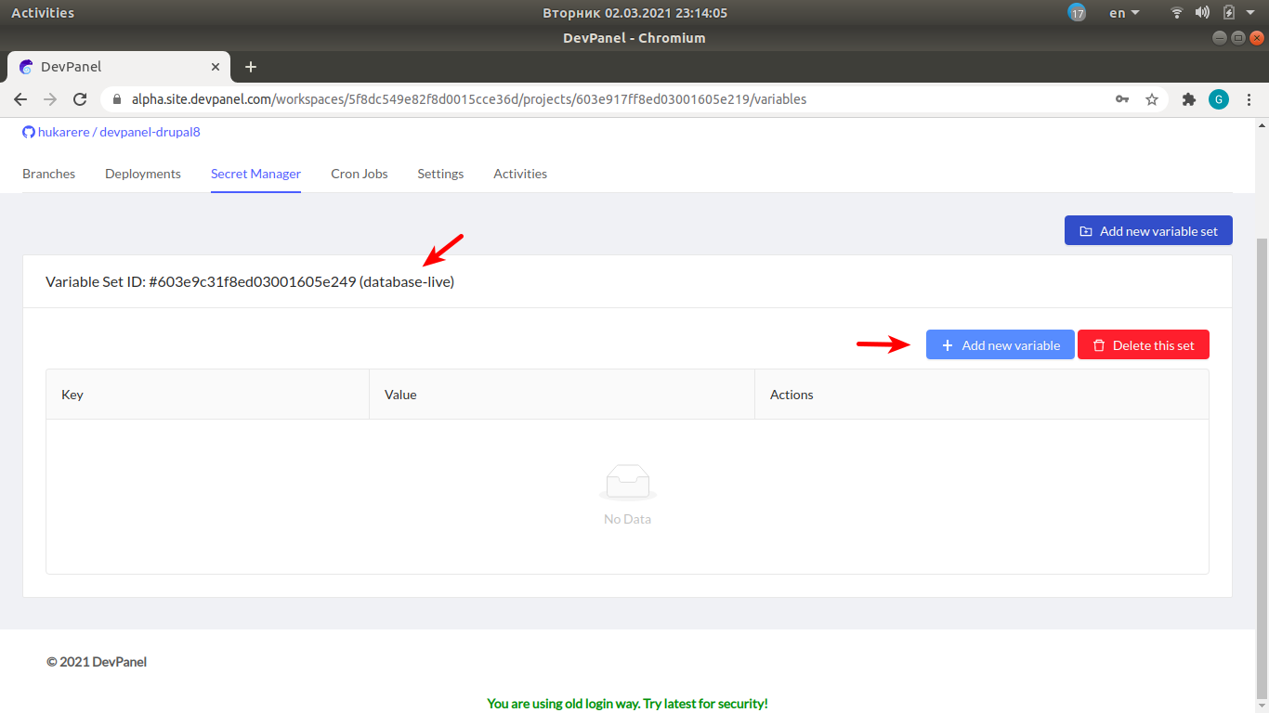Open site security info via the padlock icon
Image resolution: width=1269 pixels, height=713 pixels.
(x=115, y=98)
